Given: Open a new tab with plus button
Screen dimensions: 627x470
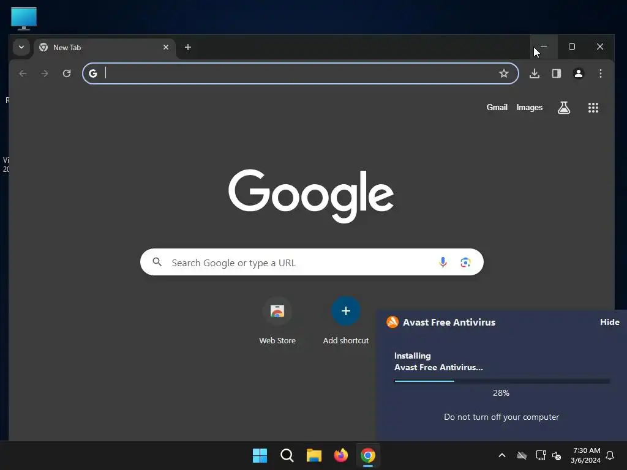Looking at the screenshot, I should 187,47.
